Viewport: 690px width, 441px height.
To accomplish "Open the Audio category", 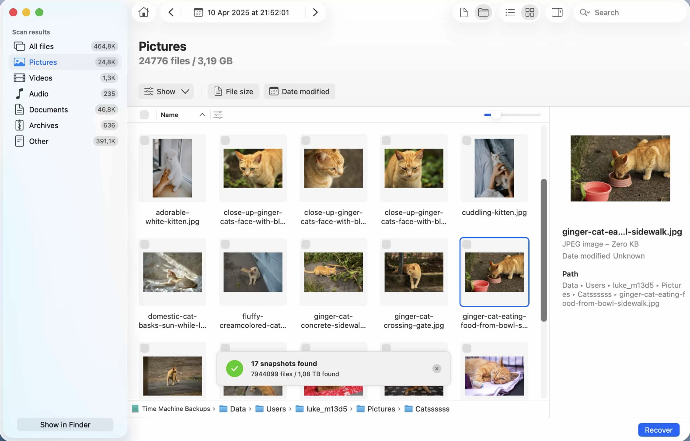I will (x=65, y=94).
